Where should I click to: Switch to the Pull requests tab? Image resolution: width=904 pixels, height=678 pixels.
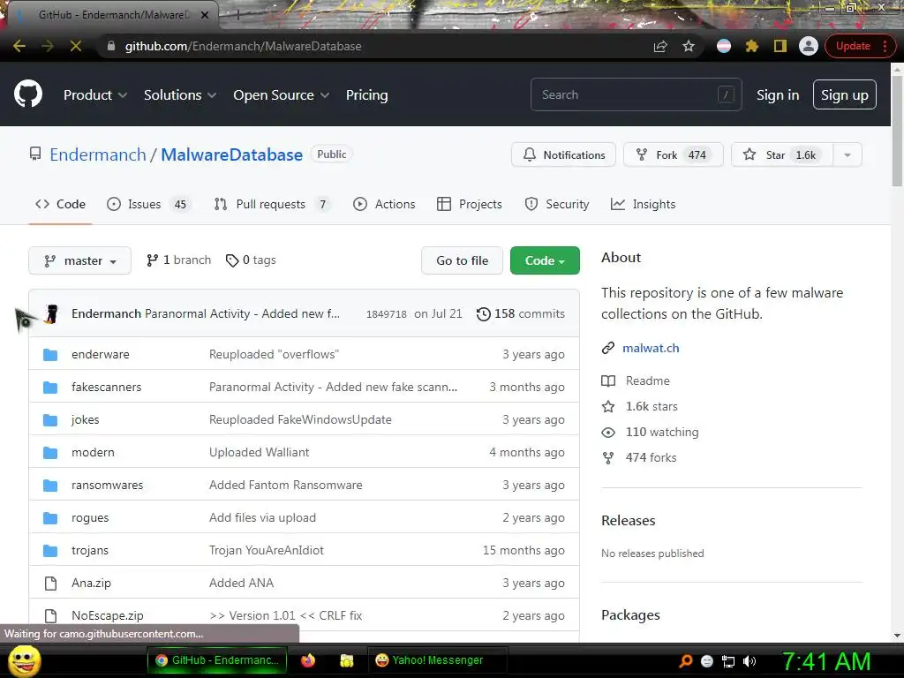[272, 204]
